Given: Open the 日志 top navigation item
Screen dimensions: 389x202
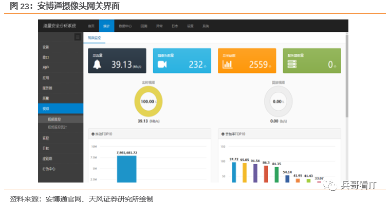Looking at the screenshot, I should tap(175, 26).
